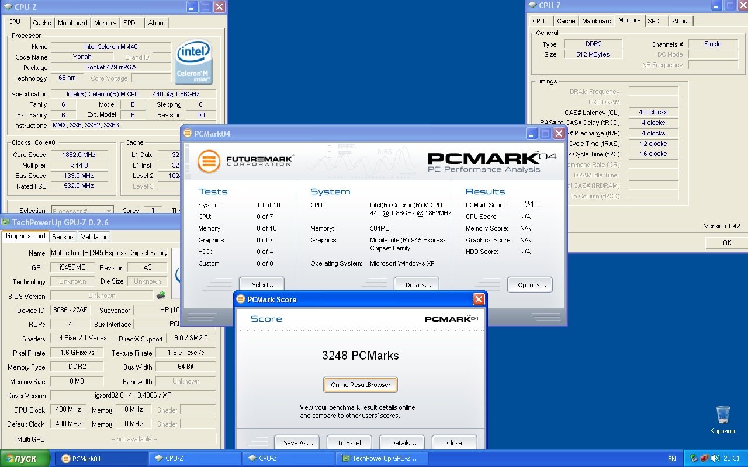Click the memory Size value 512 MBytes
The image size is (748, 467).
tap(593, 54)
